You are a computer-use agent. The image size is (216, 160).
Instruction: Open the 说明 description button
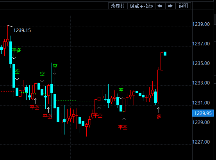(x=183, y=6)
